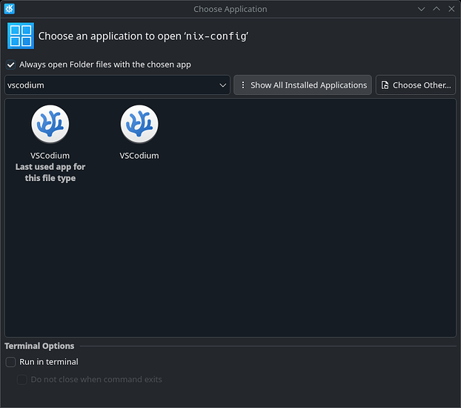Click the KDE window menu icon in title bar

pos(10,9)
